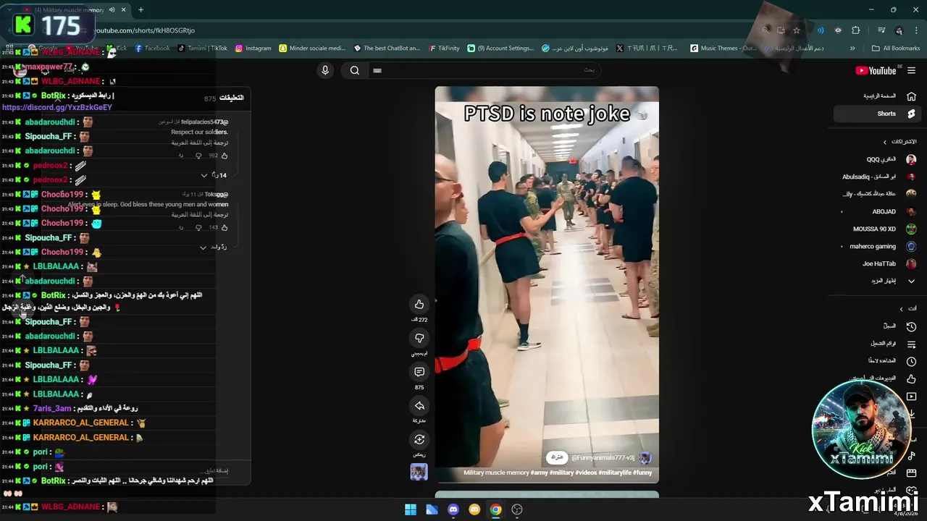Click the share arrow button on the Short
This screenshot has width=927, height=521.
(x=419, y=406)
